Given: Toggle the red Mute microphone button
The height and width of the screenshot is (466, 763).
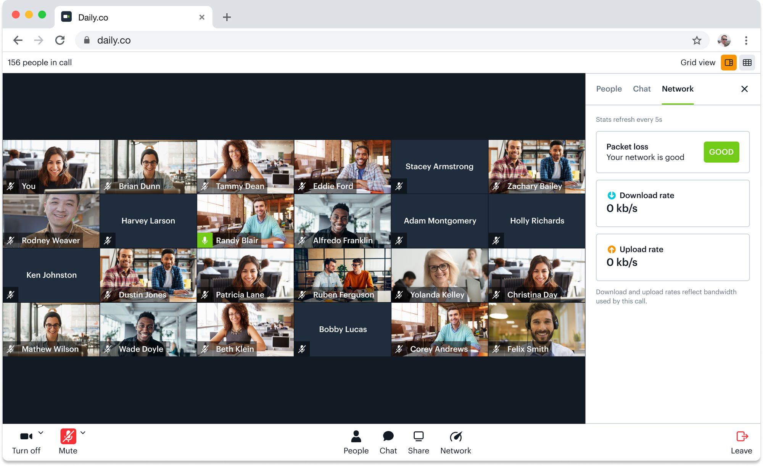Looking at the screenshot, I should tap(68, 436).
